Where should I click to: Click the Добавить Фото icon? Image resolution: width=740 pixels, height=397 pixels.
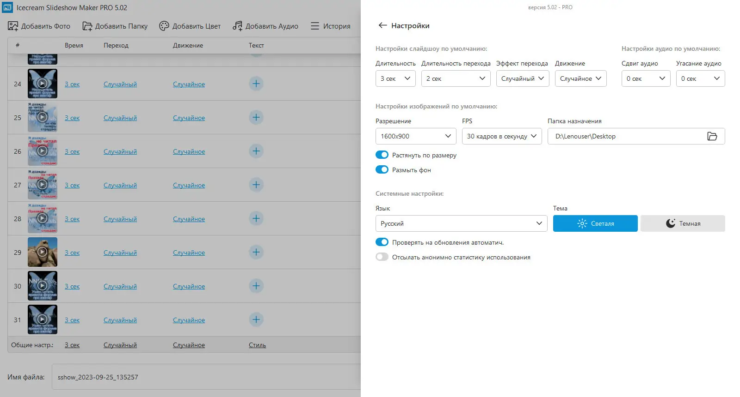coord(13,26)
